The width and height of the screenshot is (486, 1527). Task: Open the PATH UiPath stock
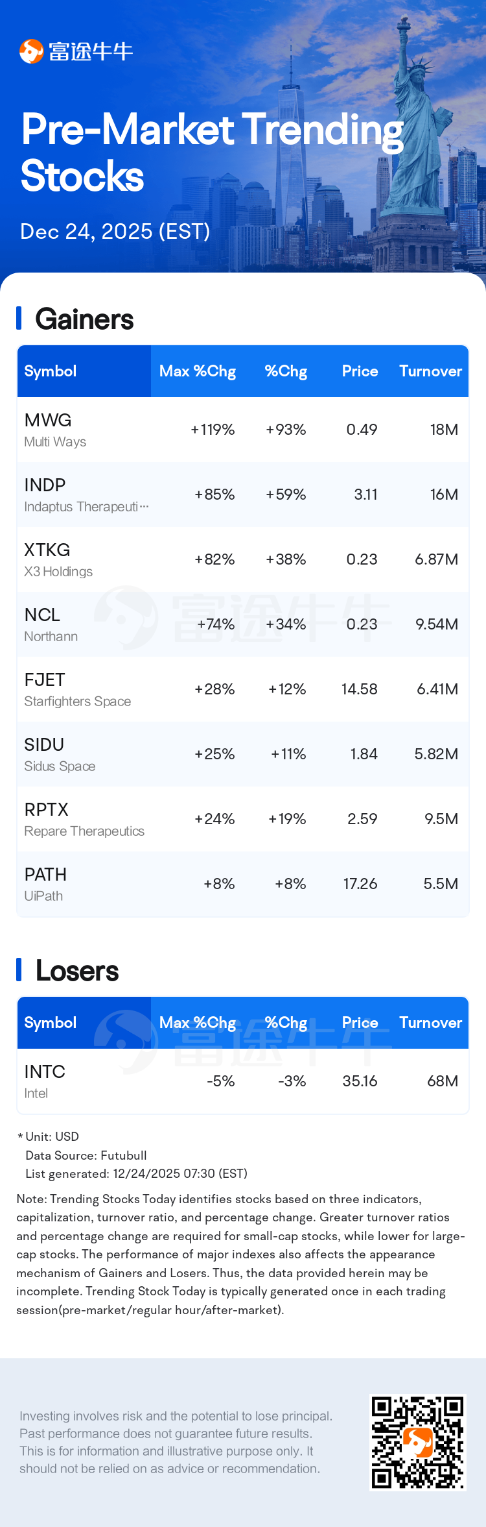242,884
